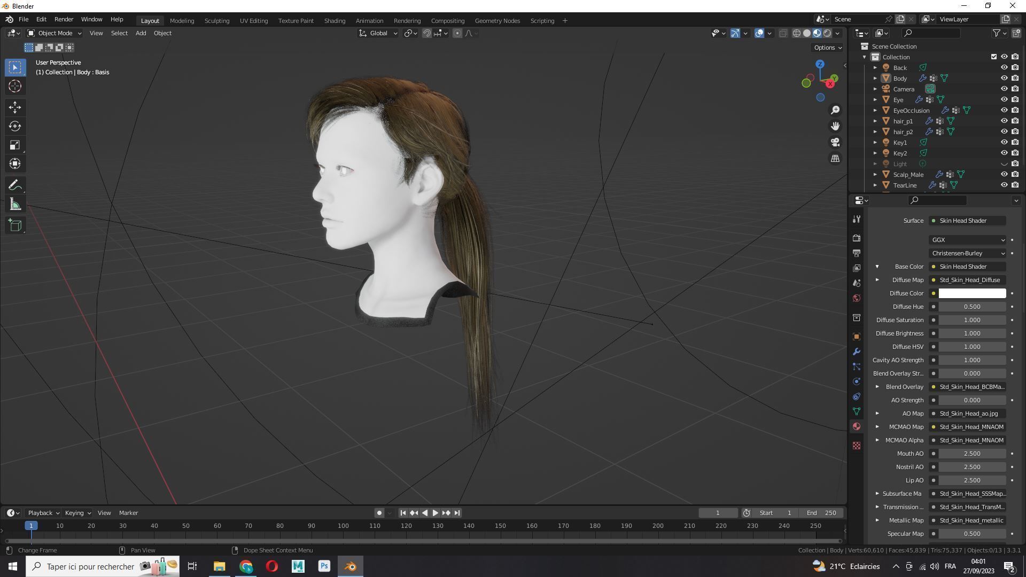The width and height of the screenshot is (1026, 577).
Task: Select the Scale tool
Action: click(x=15, y=145)
